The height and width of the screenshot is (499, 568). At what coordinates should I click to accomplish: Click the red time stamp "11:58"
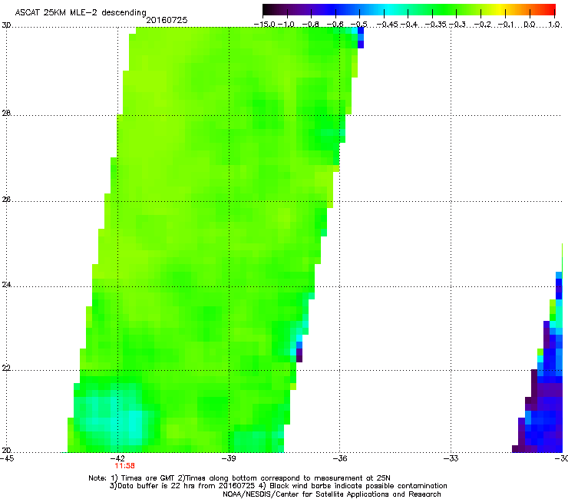pyautogui.click(x=124, y=466)
